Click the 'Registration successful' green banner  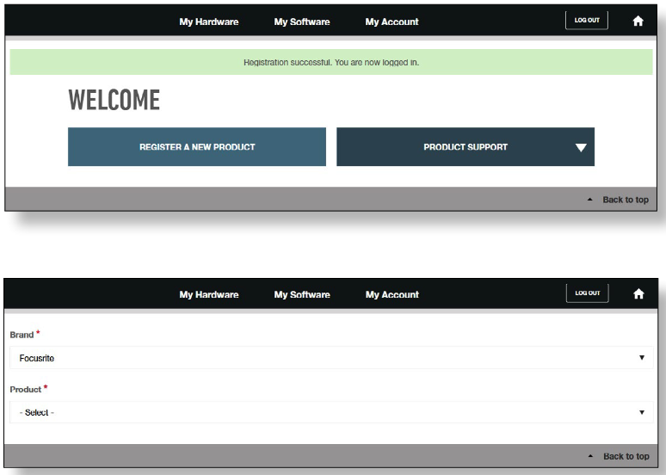[331, 63]
